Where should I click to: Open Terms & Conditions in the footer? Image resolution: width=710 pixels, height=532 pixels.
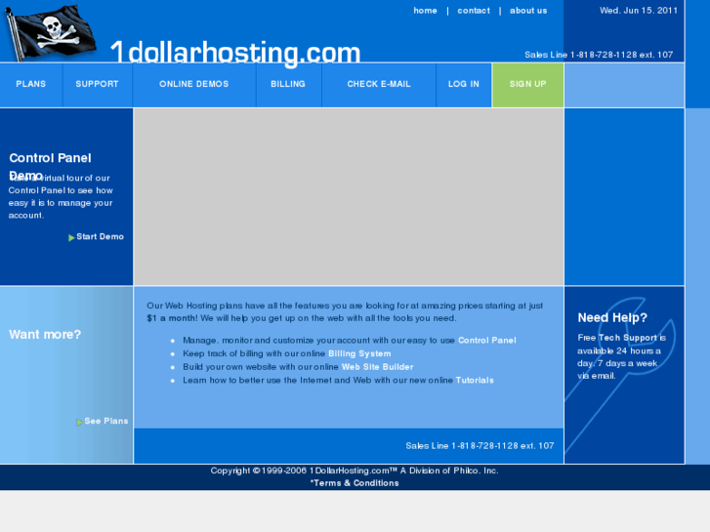point(355,483)
